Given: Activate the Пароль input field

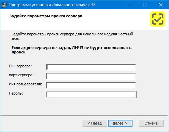Looking at the screenshot, I should pyautogui.click(x=91, y=95).
